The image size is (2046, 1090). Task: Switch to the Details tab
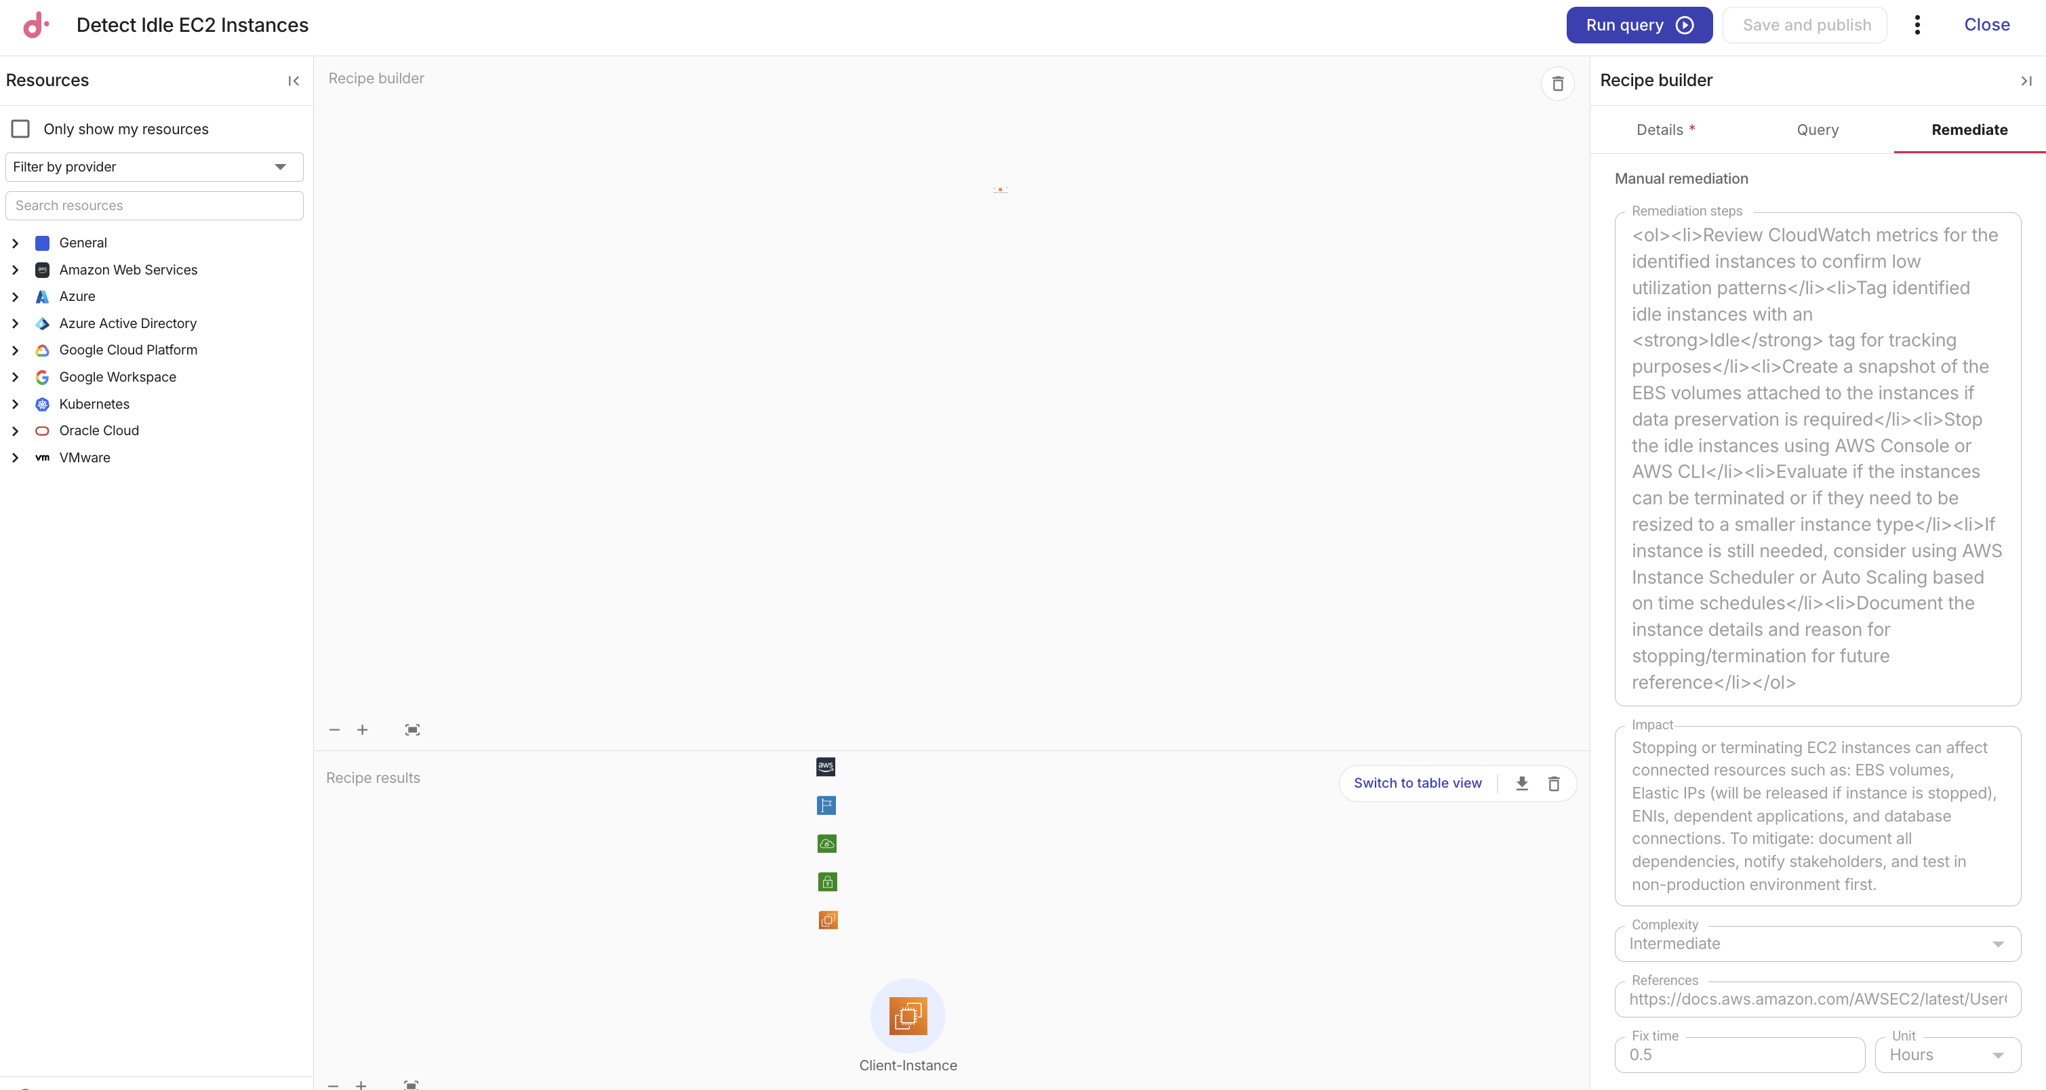(x=1666, y=129)
